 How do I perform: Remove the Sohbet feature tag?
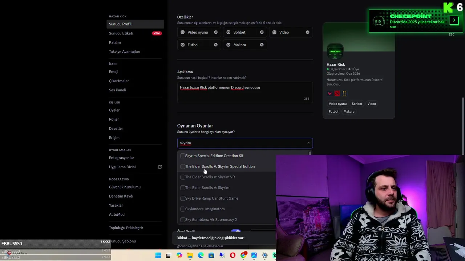pyautogui.click(x=262, y=32)
